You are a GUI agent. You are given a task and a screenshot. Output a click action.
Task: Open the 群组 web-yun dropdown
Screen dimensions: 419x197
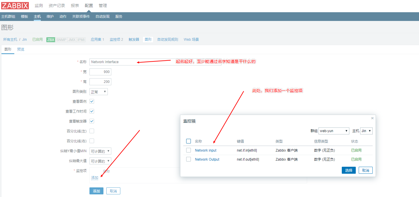click(x=334, y=131)
